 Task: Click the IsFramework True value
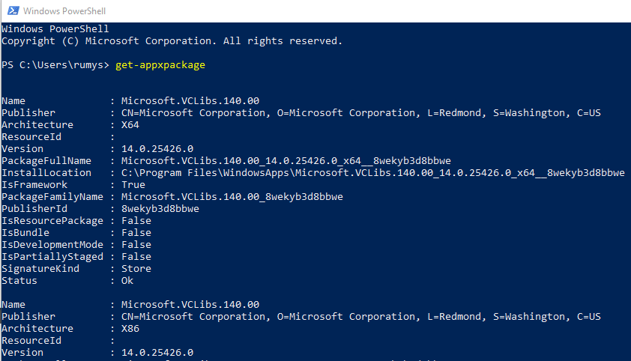click(133, 185)
